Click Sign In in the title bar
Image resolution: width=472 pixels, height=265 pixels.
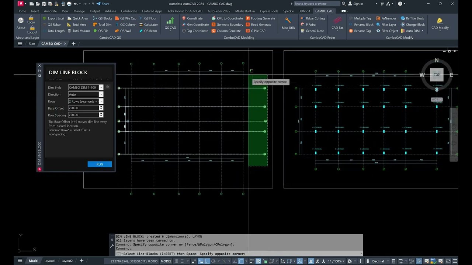coord(355,4)
